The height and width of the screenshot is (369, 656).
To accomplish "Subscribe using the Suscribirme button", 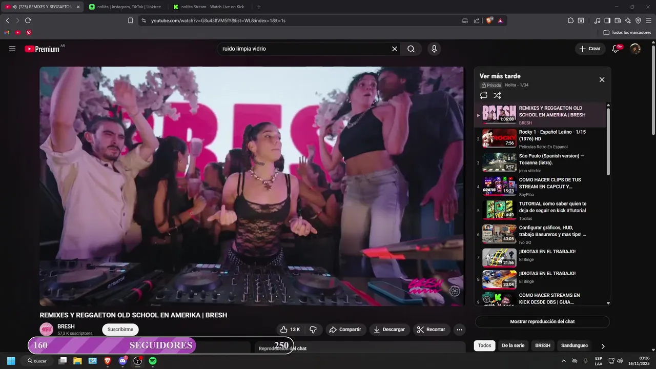I will point(120,330).
